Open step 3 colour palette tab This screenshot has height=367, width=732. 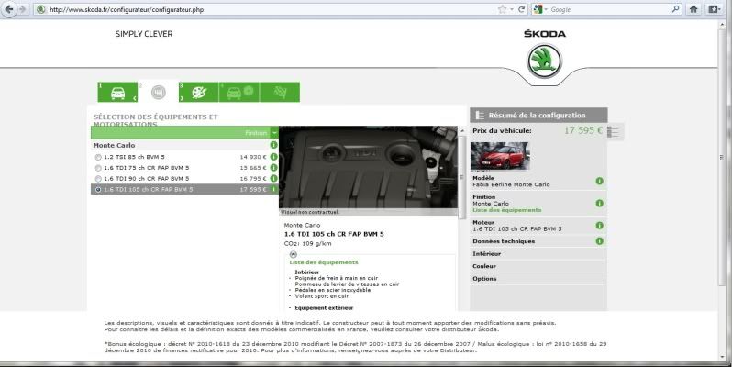click(198, 93)
